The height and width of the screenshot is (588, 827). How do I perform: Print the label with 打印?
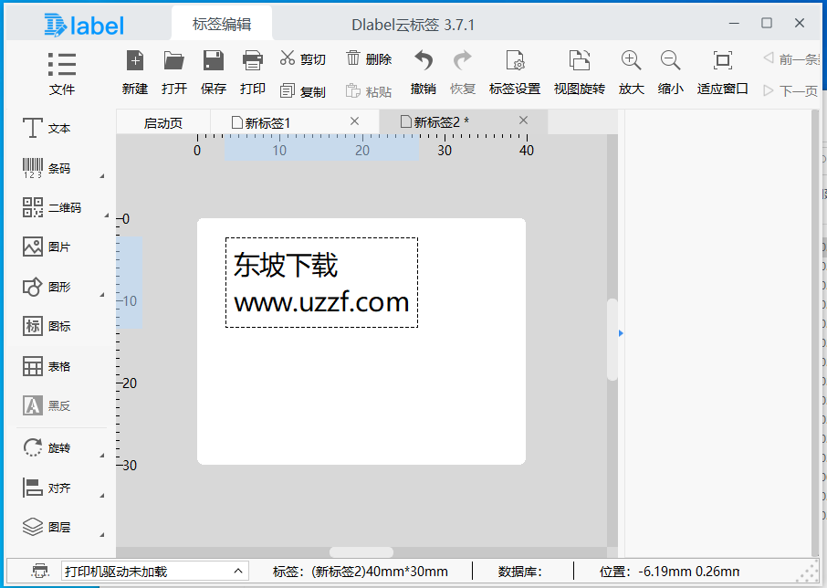[x=253, y=72]
